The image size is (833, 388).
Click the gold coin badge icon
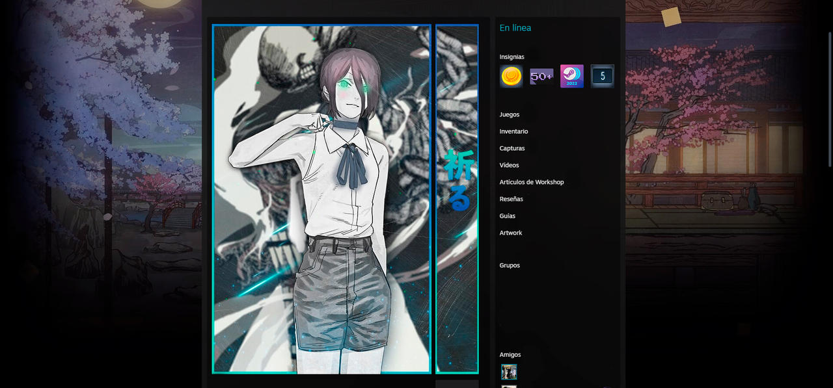[x=511, y=76]
